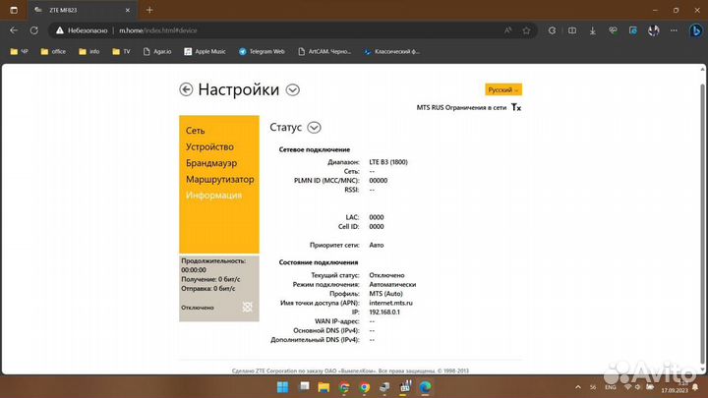This screenshot has height=398, width=708.
Task: Open the Agar.io bookmark
Action: click(157, 51)
